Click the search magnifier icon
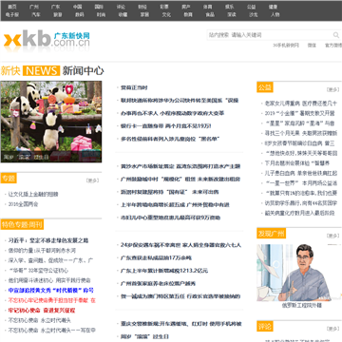 [335, 35]
